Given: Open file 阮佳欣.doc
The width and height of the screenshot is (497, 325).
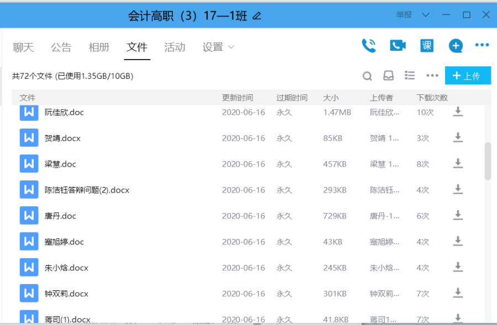Looking at the screenshot, I should pos(64,112).
